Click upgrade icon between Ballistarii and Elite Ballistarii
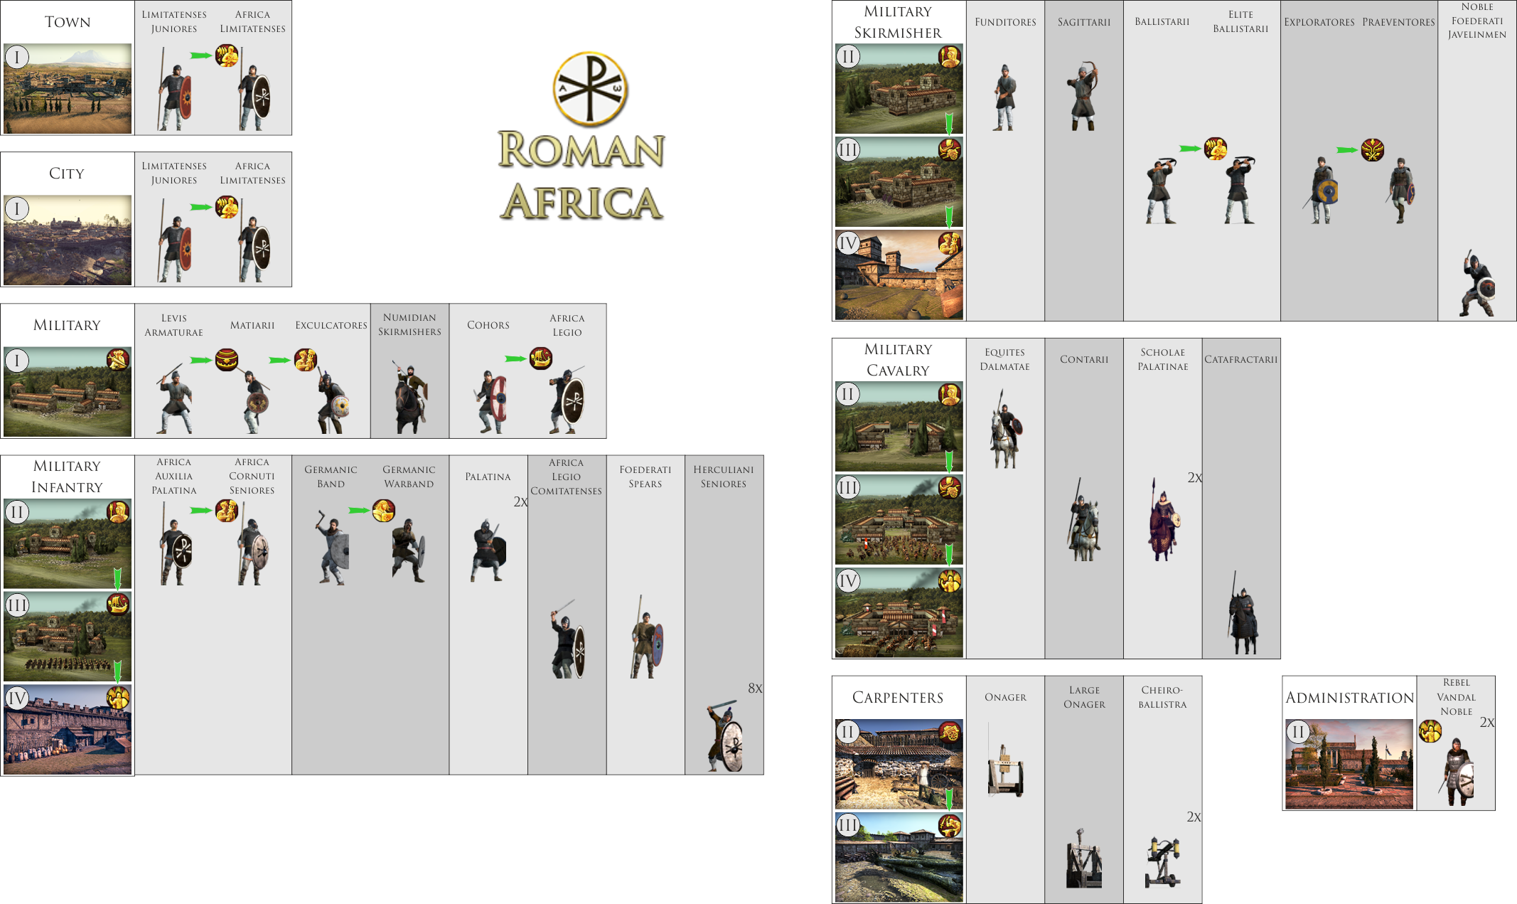 click(1216, 149)
